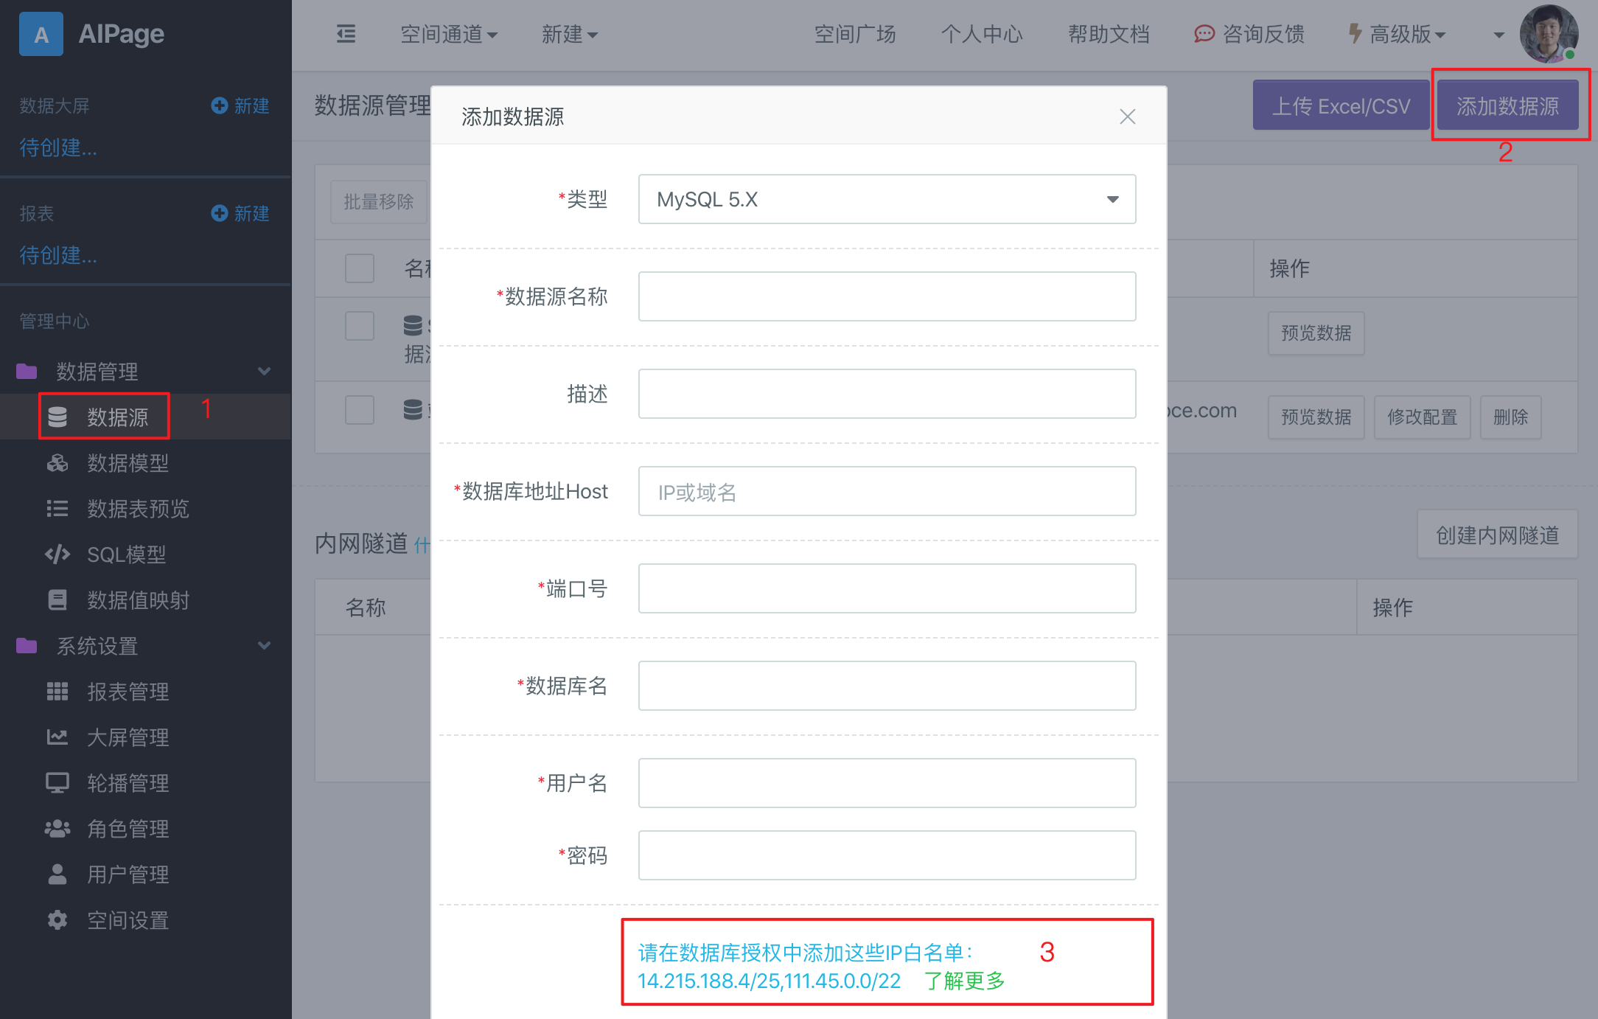The height and width of the screenshot is (1019, 1598).
Task: Click the user avatar photo
Action: tap(1549, 34)
